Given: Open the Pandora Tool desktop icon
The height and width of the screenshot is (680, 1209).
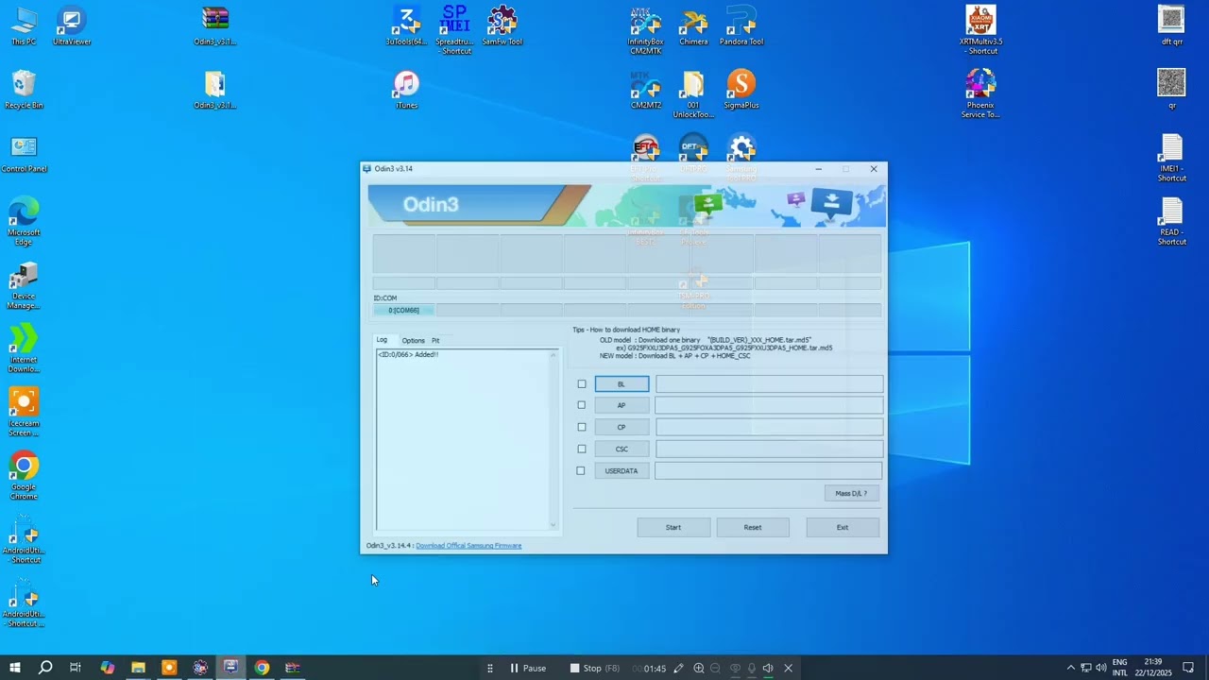Looking at the screenshot, I should (741, 26).
